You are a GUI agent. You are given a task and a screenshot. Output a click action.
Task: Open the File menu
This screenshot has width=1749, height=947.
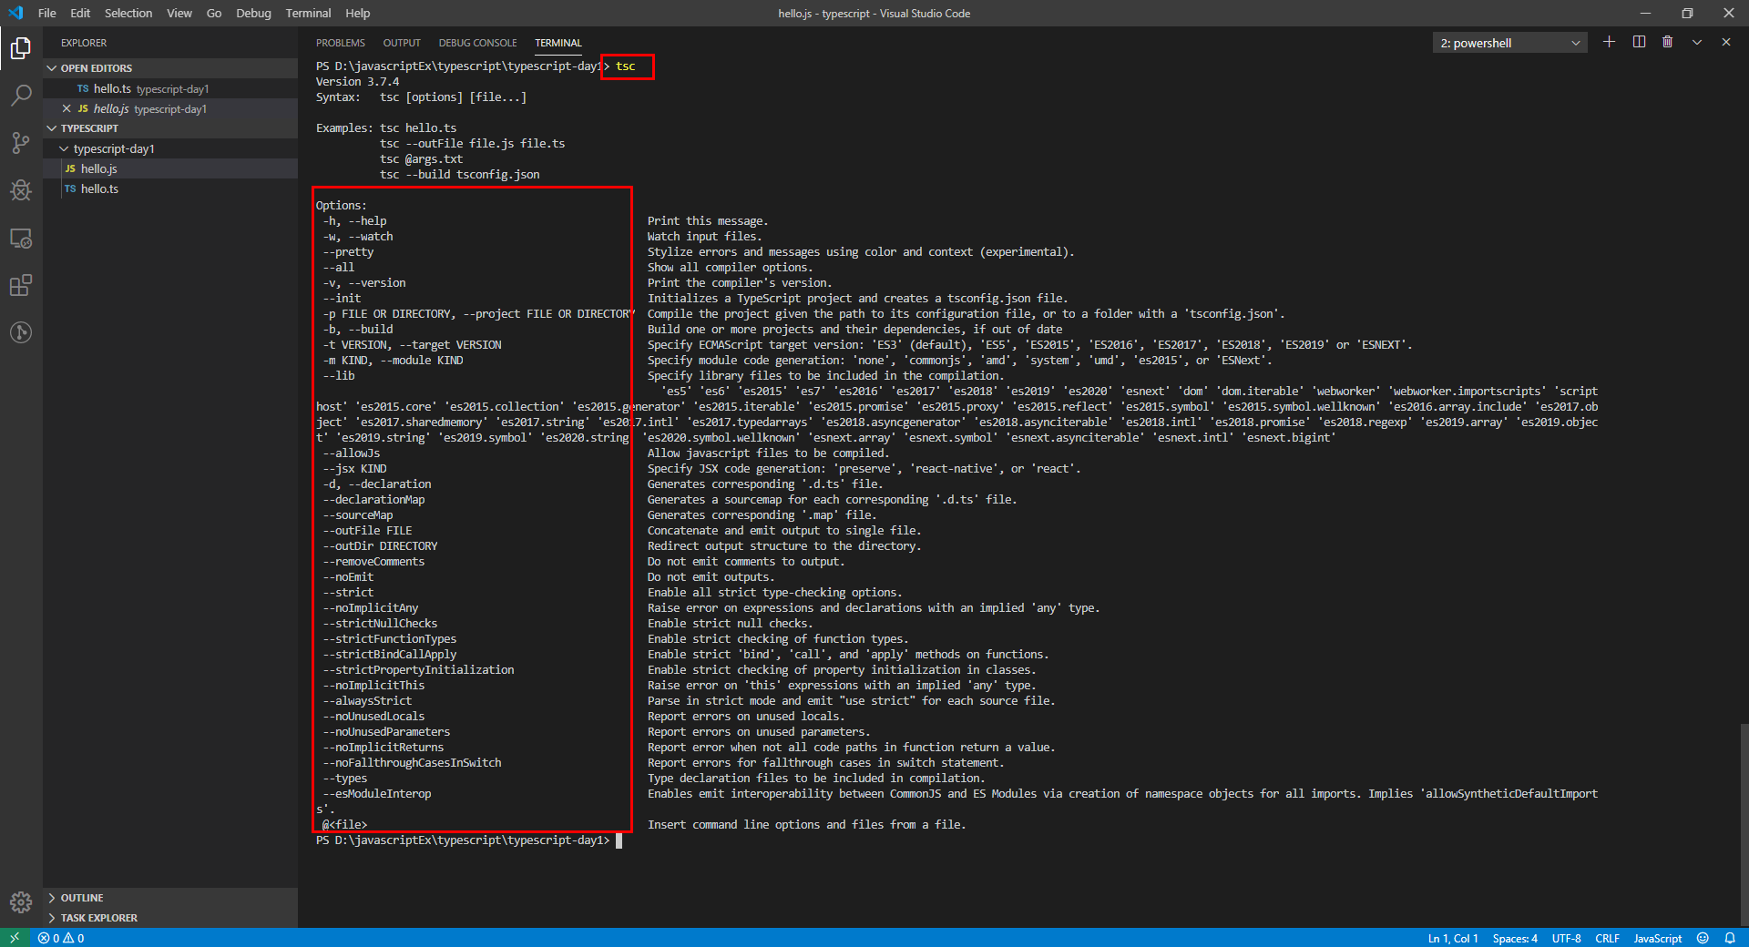[x=47, y=13]
